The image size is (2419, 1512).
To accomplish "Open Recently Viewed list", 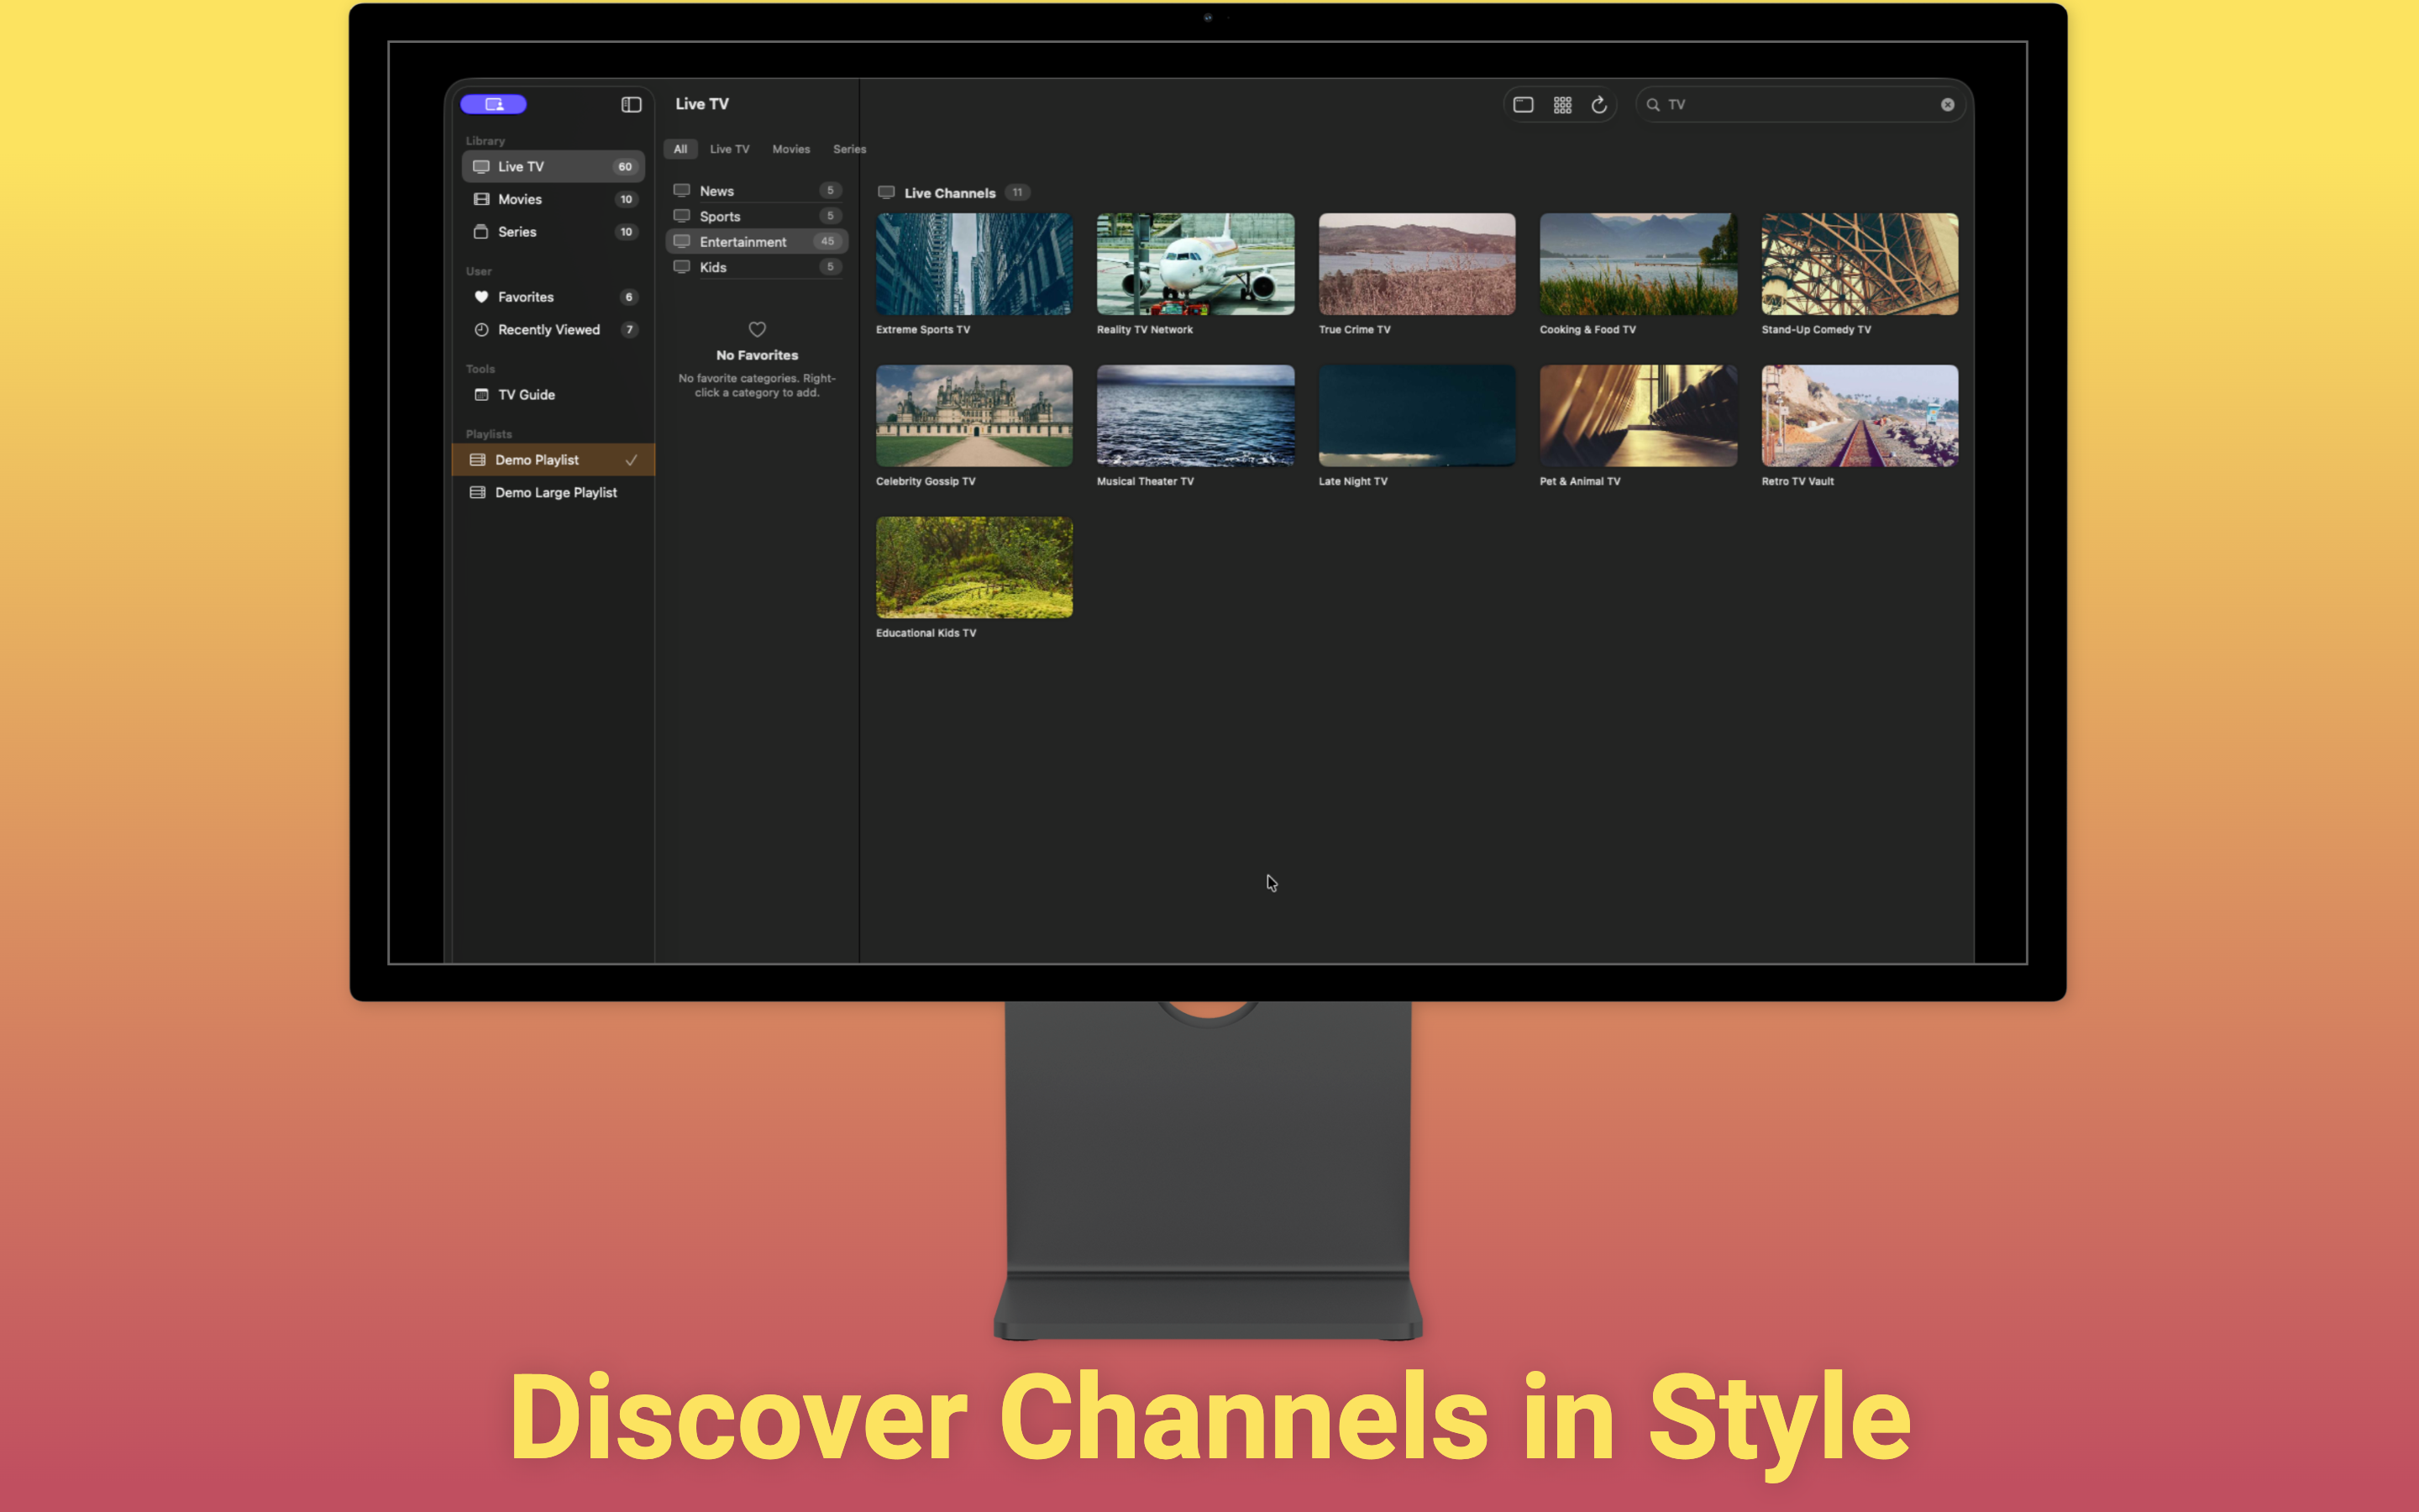I will pyautogui.click(x=553, y=329).
